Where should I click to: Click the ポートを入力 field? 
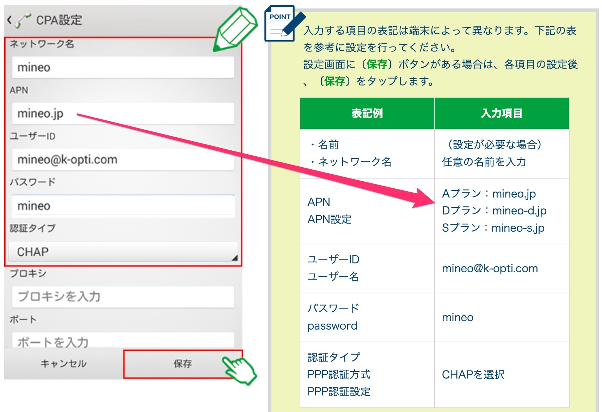click(123, 341)
